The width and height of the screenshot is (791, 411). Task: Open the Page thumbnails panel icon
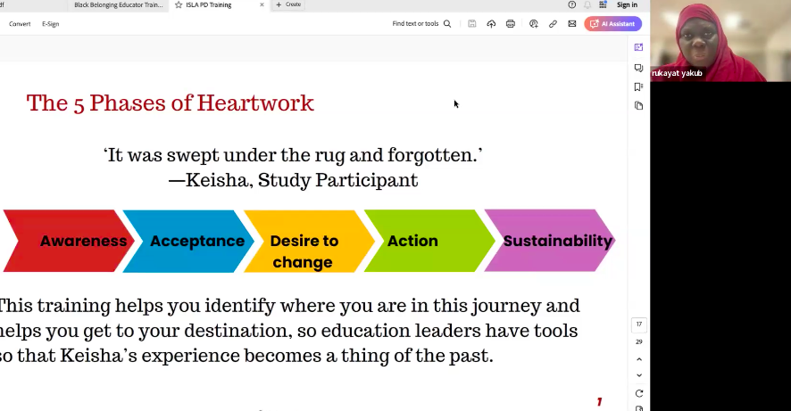pyautogui.click(x=638, y=106)
